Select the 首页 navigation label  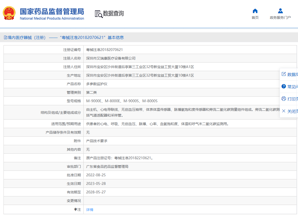[x=255, y=18]
